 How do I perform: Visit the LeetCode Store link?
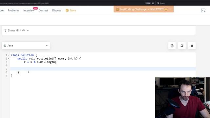(73, 10)
